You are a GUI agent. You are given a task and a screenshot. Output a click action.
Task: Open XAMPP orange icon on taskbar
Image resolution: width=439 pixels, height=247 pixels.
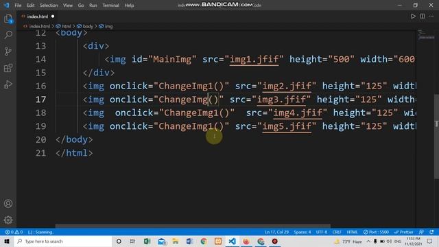click(218, 241)
